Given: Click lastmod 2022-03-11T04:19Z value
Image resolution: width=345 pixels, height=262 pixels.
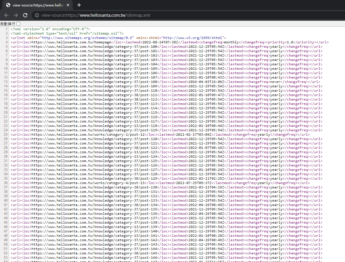Looking at the screenshot, I should [x=206, y=187].
